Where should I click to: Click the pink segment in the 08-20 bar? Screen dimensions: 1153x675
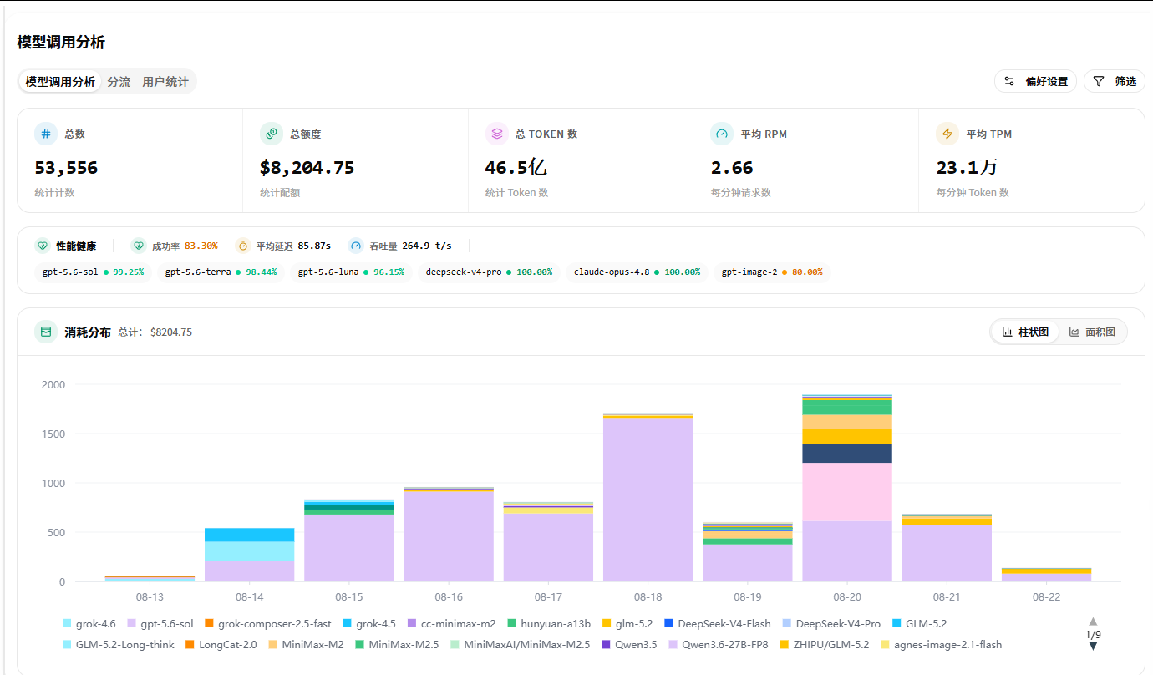[x=847, y=492]
